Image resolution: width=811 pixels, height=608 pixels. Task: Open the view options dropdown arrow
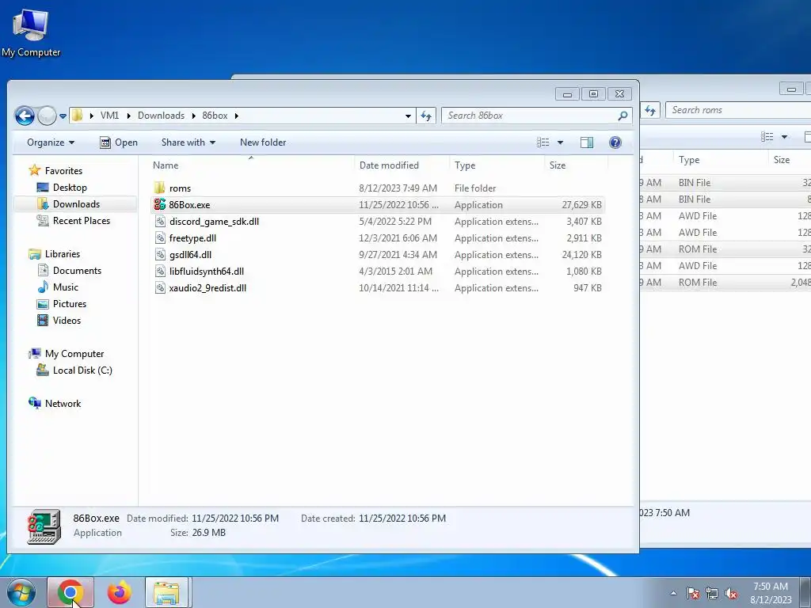[x=560, y=142]
